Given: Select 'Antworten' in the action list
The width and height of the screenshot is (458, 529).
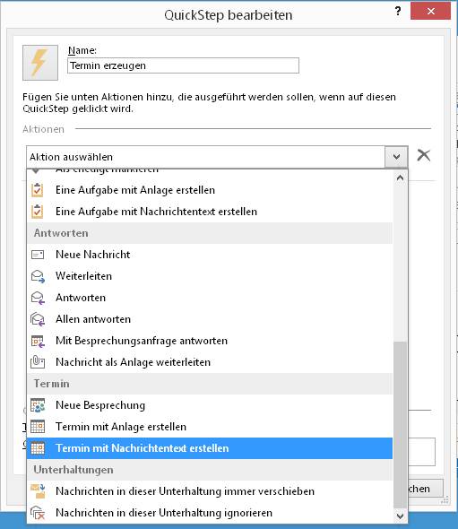Looking at the screenshot, I should coord(210,298).
